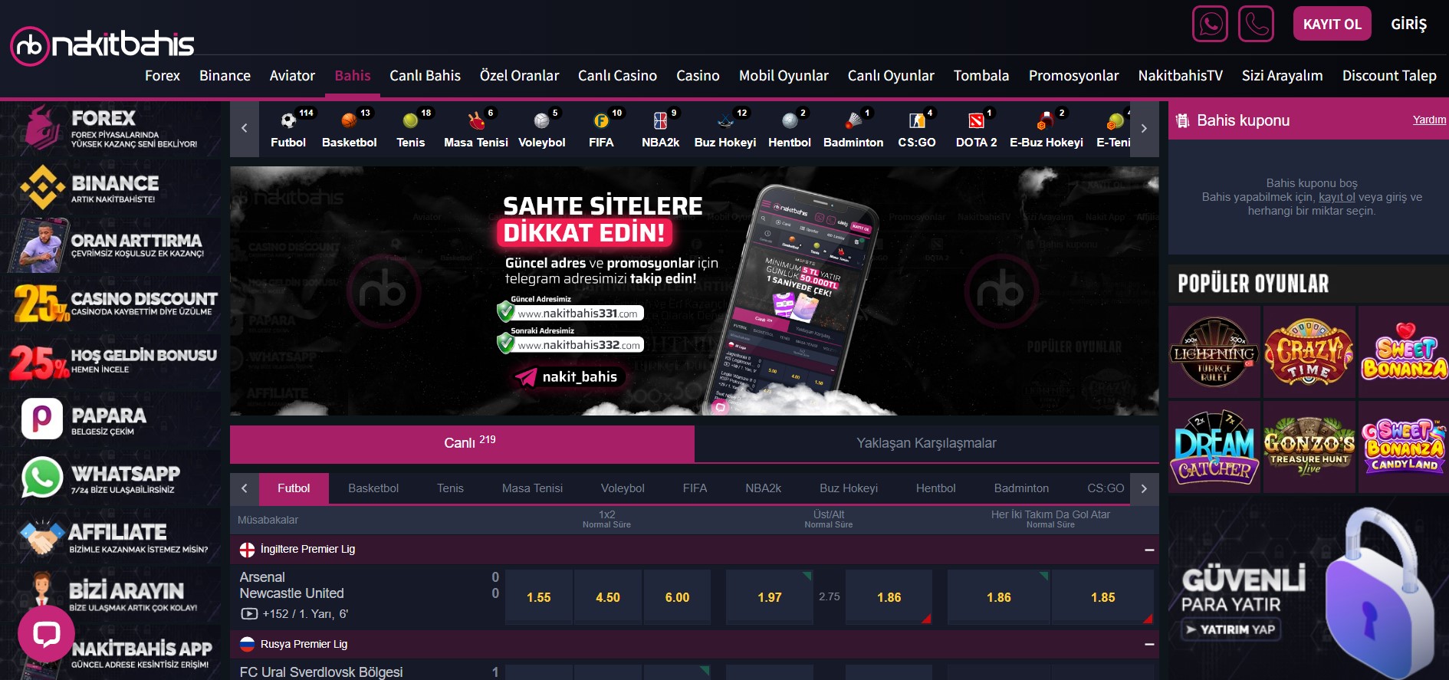Open the Sweet Bonanza game thumbnail
This screenshot has height=680, width=1449.
tap(1404, 352)
